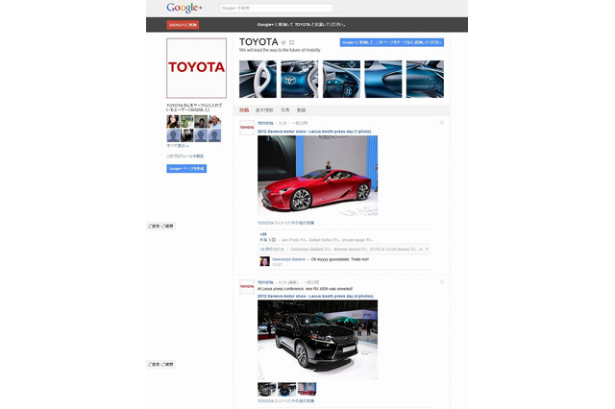Image resolution: width=615 pixels, height=409 pixels.
Task: Click the show all members link (すべて表示)
Action: tap(178, 146)
